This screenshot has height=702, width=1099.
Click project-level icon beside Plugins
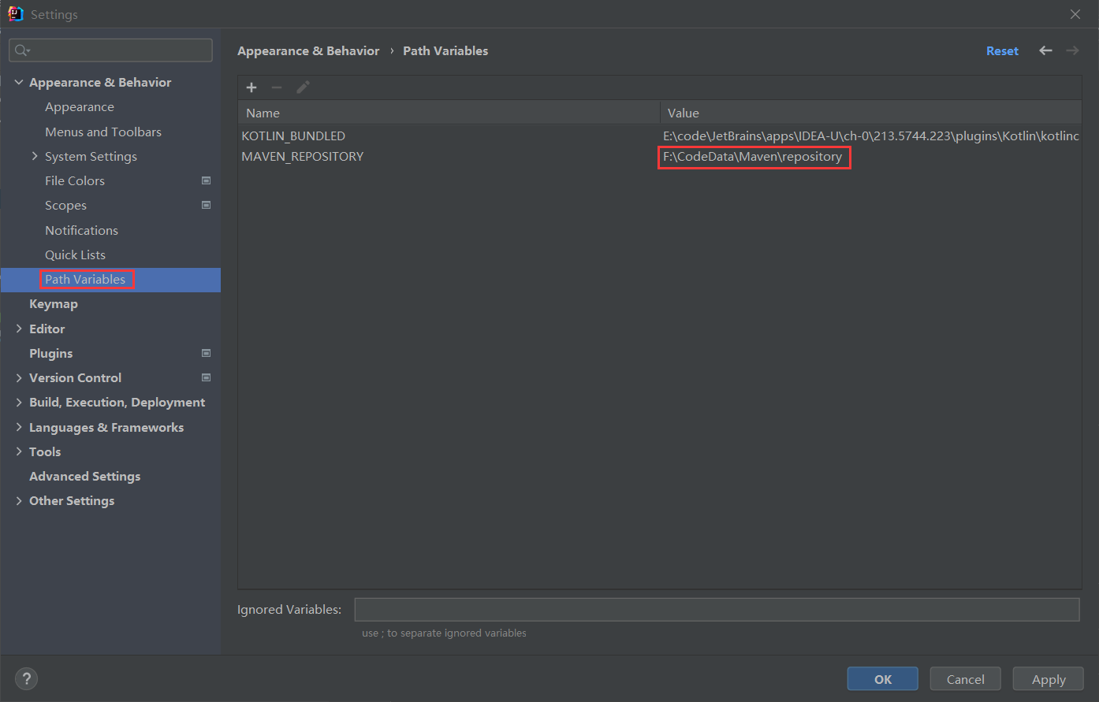206,353
